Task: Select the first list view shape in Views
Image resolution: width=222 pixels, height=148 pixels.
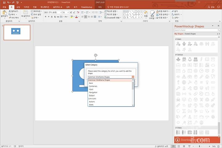Action: tap(178, 132)
